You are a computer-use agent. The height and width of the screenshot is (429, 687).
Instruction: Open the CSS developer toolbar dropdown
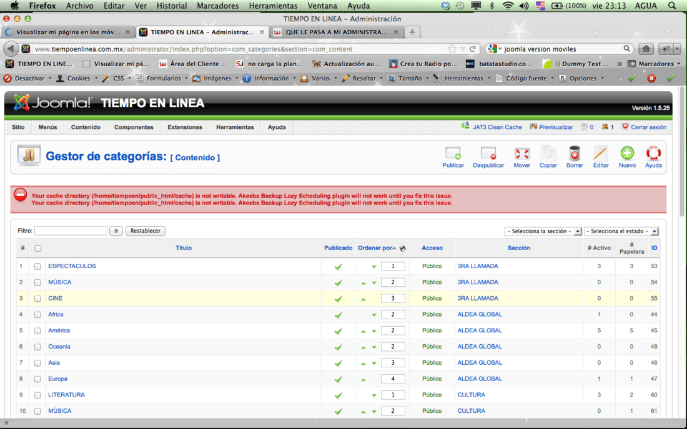tap(116, 79)
